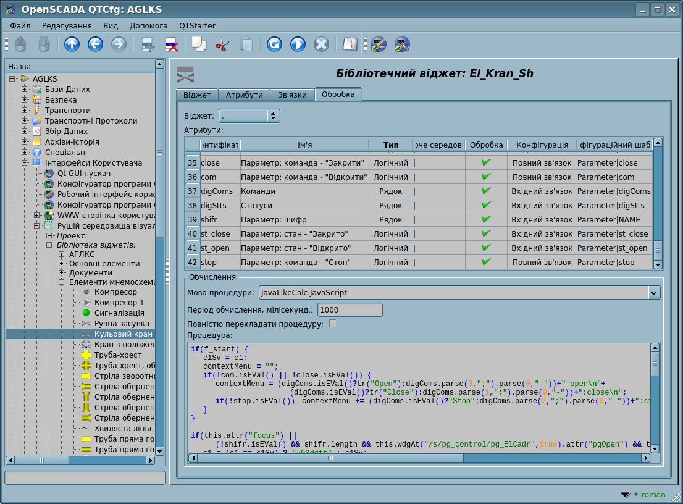Stop the update with the grey X icon
The image size is (683, 504).
click(322, 44)
